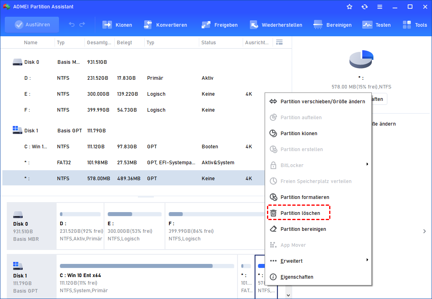This screenshot has height=299, width=432.
Task: Click the column view settings icon
Action: coord(279,42)
